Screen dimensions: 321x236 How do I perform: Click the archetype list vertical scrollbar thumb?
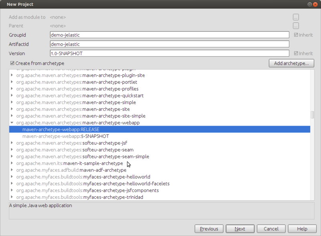coord(312,115)
